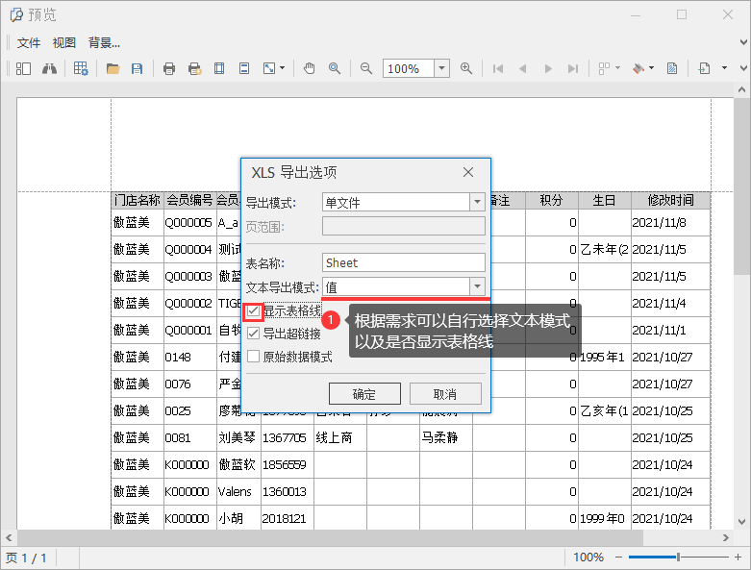Select the hand pan tool
This screenshot has height=570, width=751.
[310, 68]
